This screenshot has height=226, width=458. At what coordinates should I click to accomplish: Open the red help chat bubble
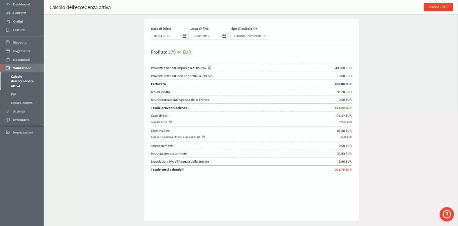pos(446,214)
